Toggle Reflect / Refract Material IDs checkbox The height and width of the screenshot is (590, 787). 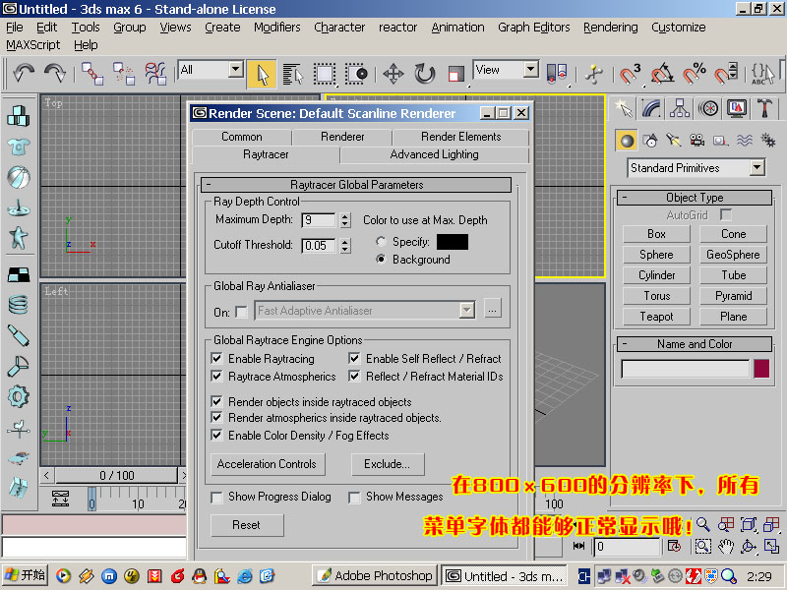point(354,376)
